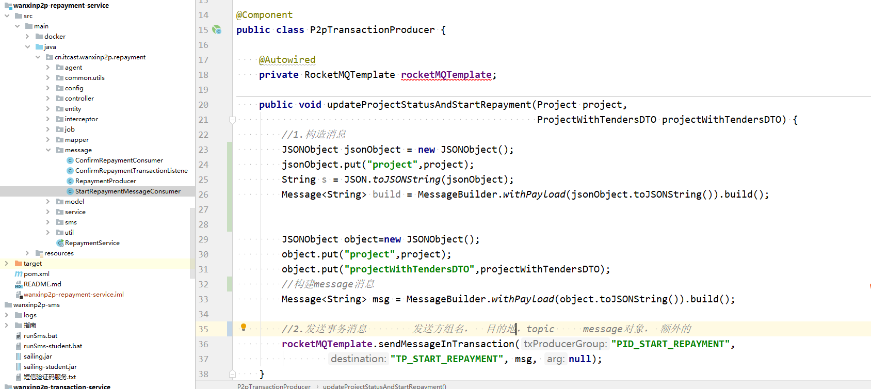
Task: Click the green change marker beside line 32
Action: (230, 284)
